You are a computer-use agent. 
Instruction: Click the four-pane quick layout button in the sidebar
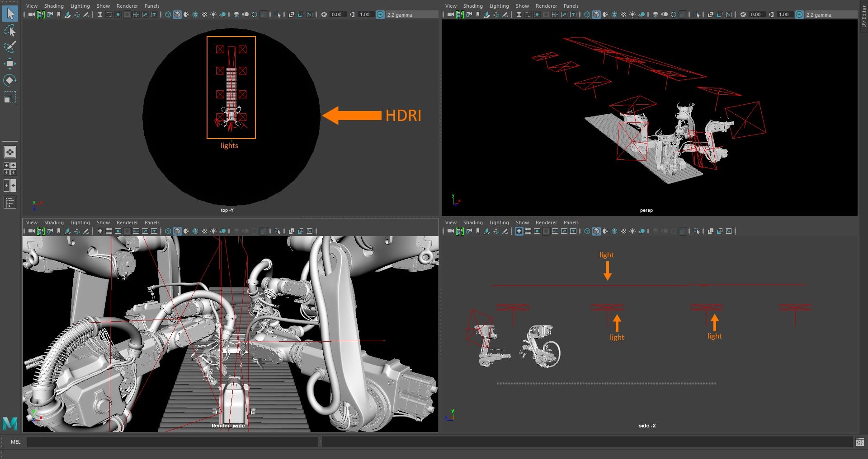point(10,169)
